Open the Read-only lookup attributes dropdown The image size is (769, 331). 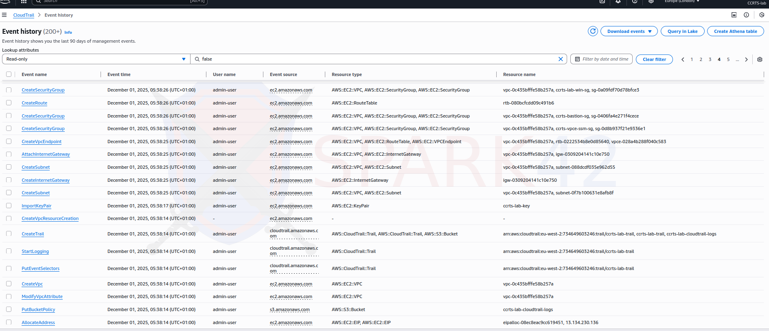pos(96,59)
